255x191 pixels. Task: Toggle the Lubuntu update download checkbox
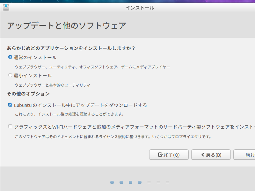pyautogui.click(x=10, y=105)
